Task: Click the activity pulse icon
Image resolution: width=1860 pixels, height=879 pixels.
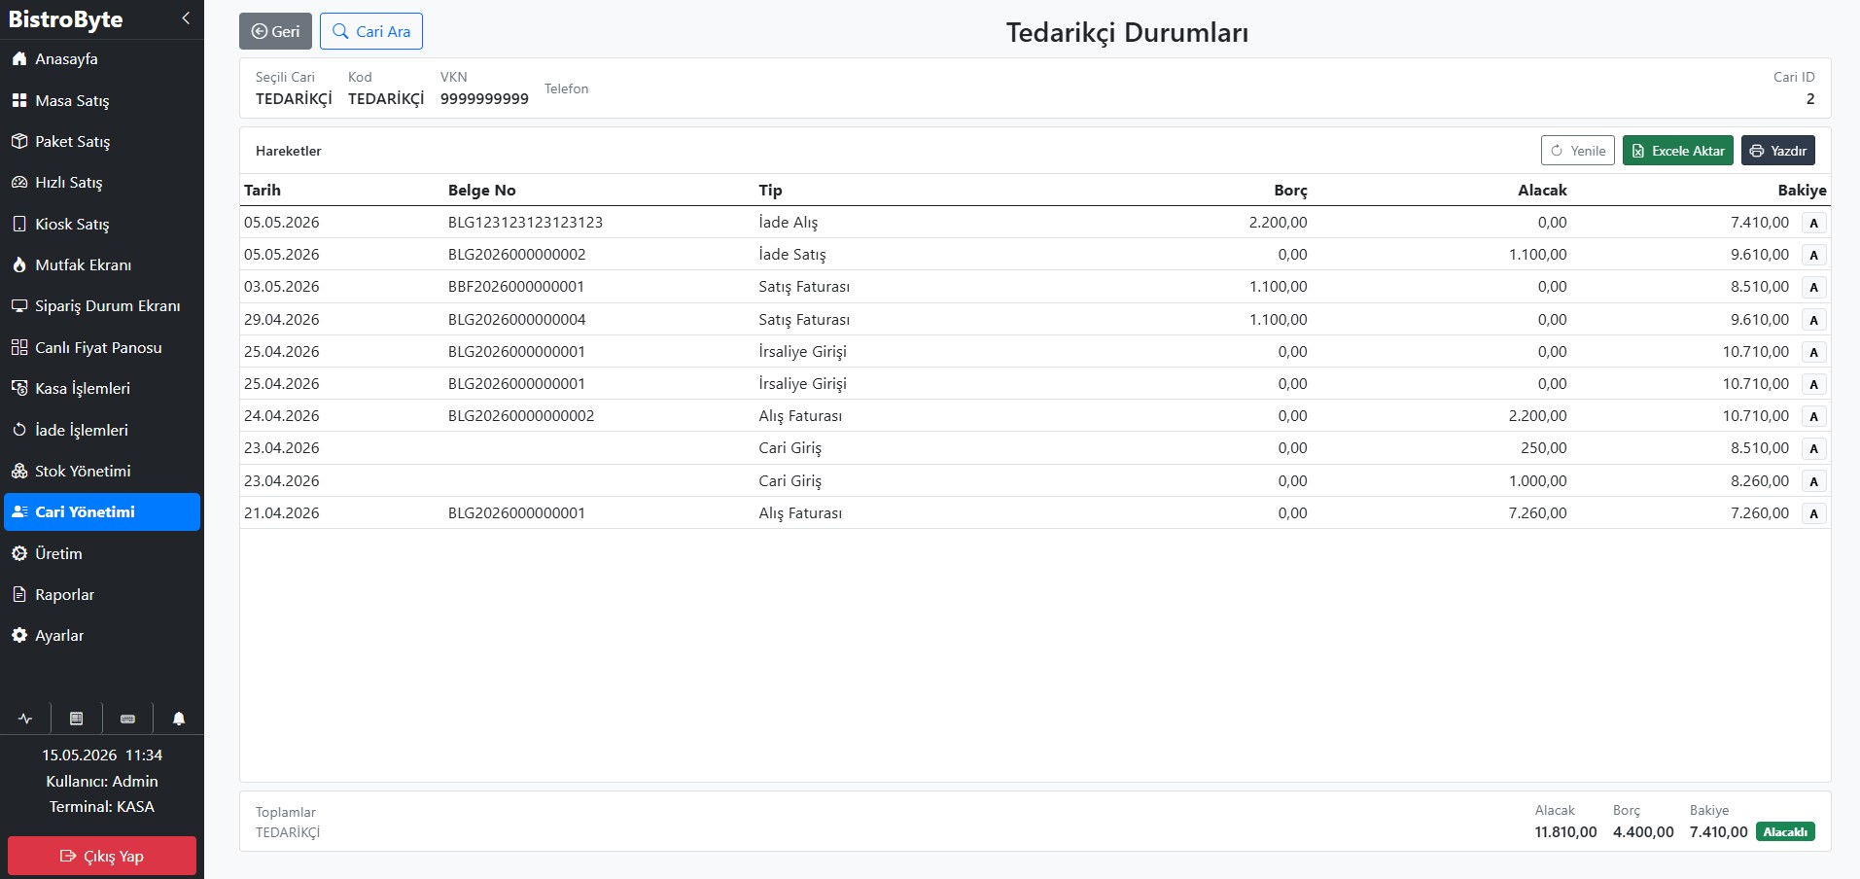Action: 25,719
